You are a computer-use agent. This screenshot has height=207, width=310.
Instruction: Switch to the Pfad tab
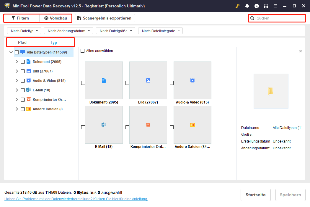click(x=22, y=42)
